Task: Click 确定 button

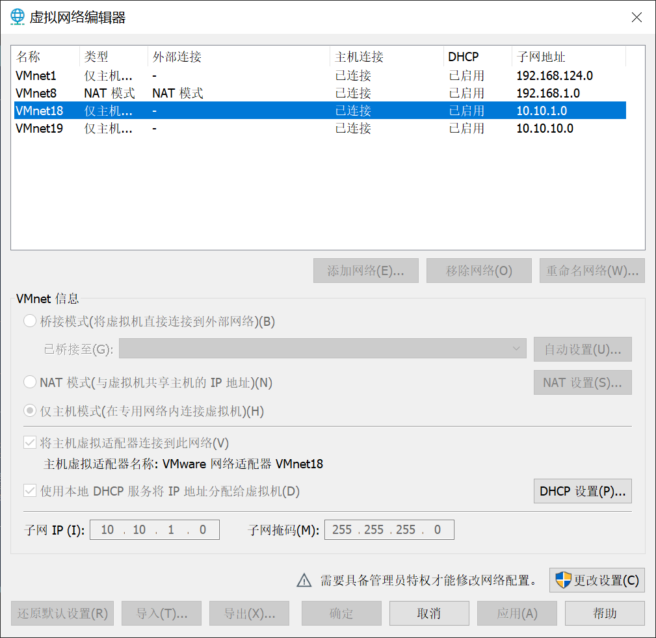Action: (x=341, y=614)
